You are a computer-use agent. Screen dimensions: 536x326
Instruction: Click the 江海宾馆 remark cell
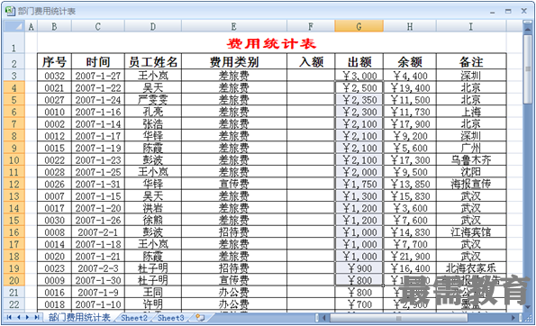[471, 232]
